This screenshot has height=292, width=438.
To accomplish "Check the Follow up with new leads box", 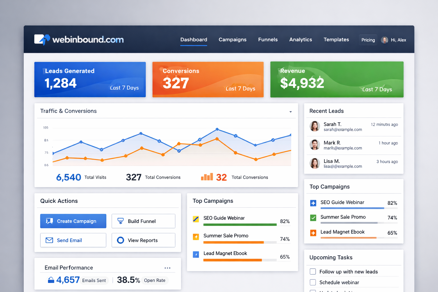I will point(313,271).
